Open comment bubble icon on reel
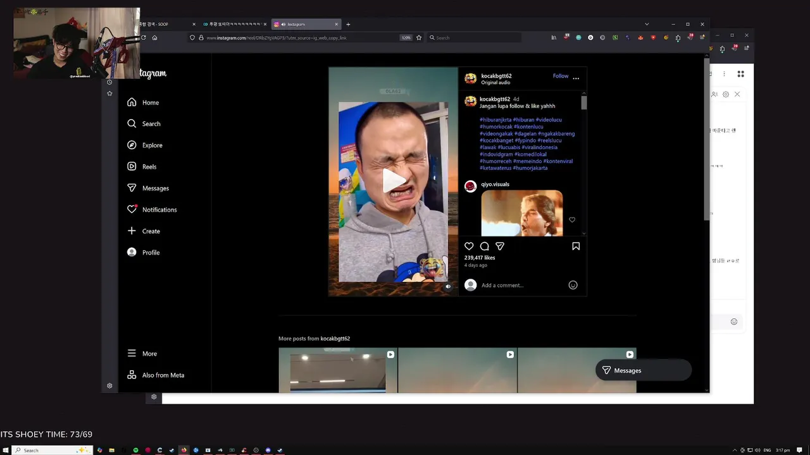Screen dimensions: 810x455 [x=484, y=246]
